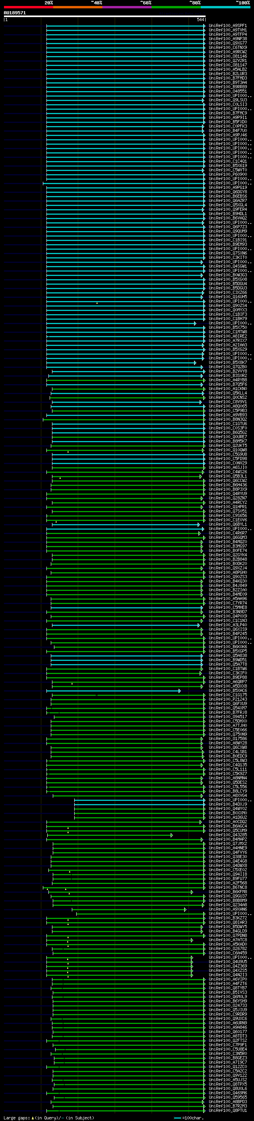
Task: Click the =100char. scale legend
Action: pyautogui.click(x=189, y=1118)
